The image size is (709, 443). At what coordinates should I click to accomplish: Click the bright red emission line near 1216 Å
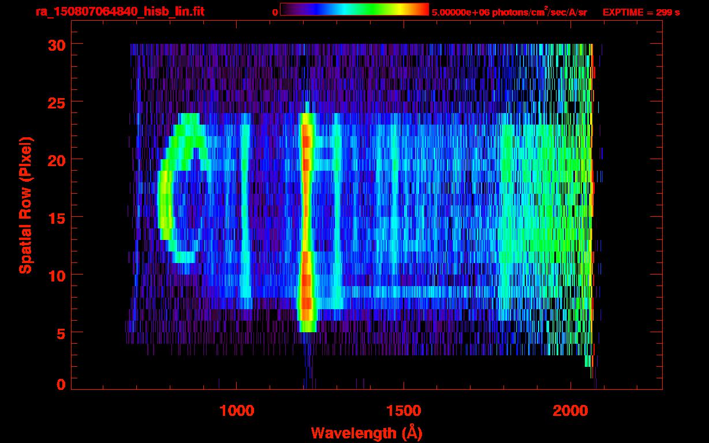[x=307, y=222]
